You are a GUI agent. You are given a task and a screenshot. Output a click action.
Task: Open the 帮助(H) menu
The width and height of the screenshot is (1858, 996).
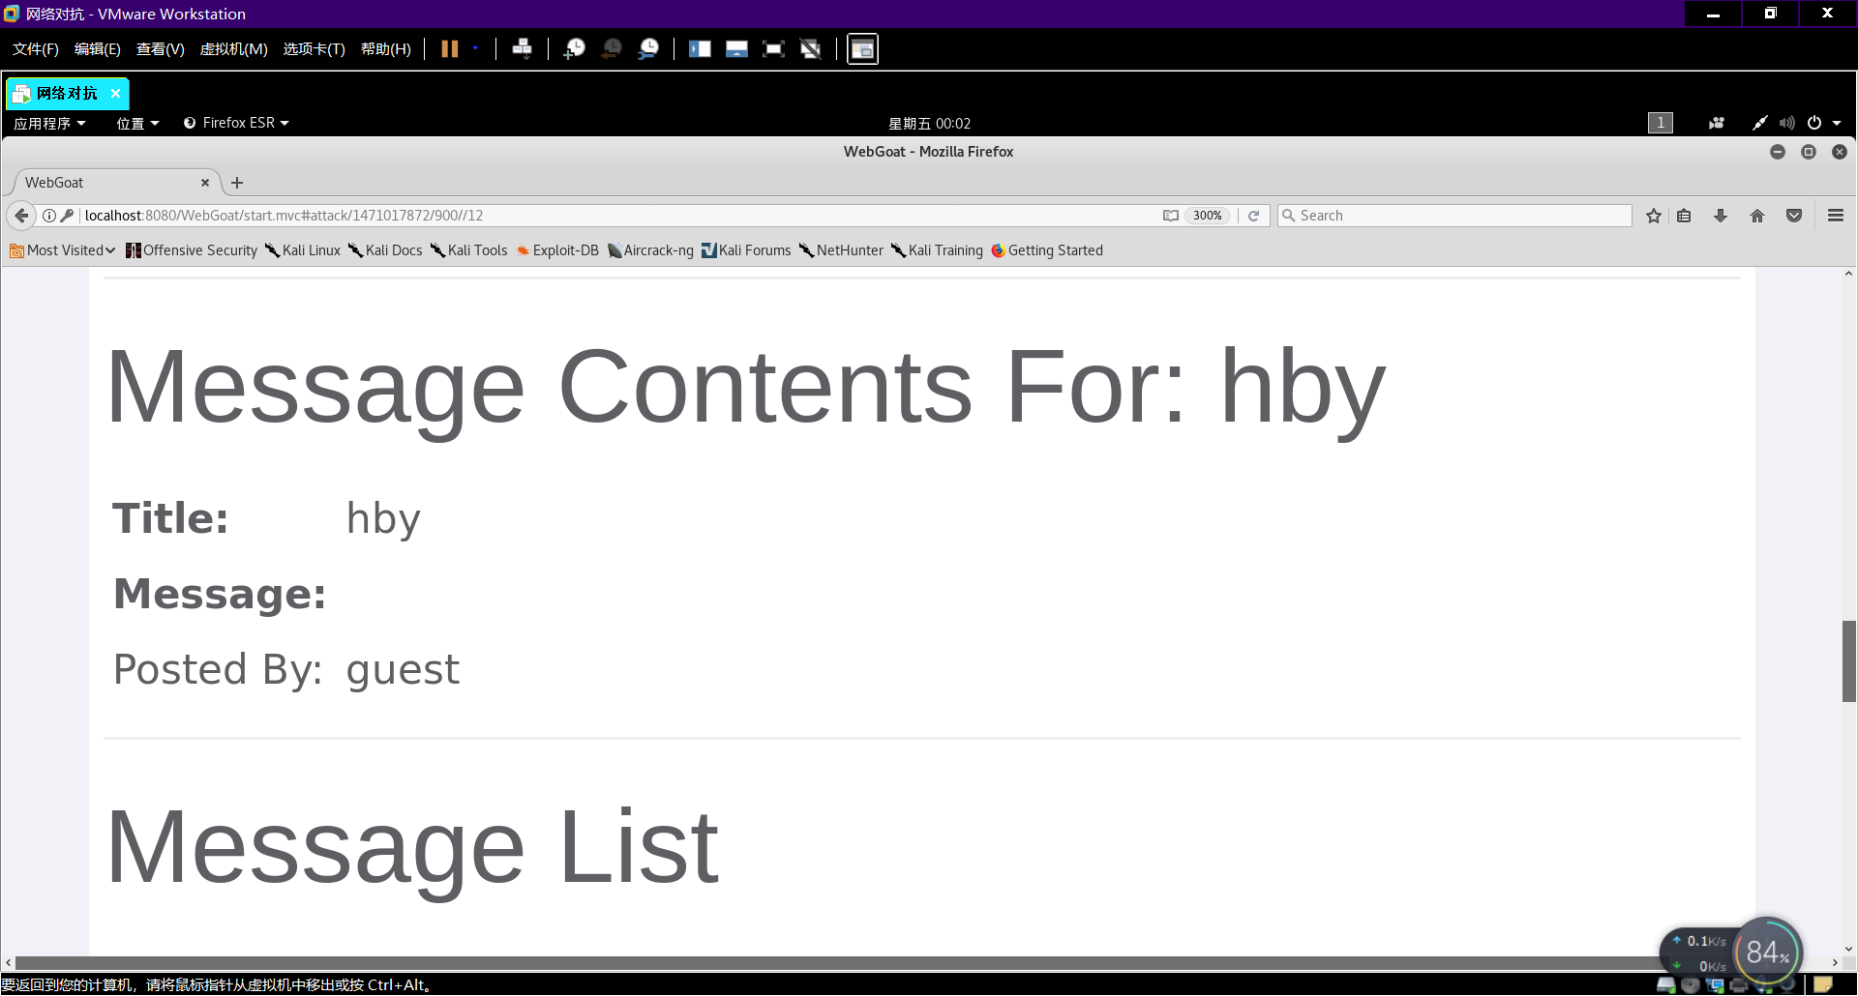point(385,48)
